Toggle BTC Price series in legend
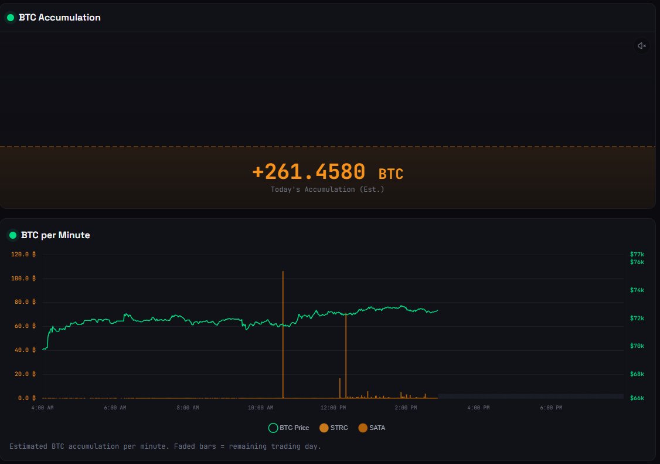The image size is (660, 464). [x=289, y=428]
